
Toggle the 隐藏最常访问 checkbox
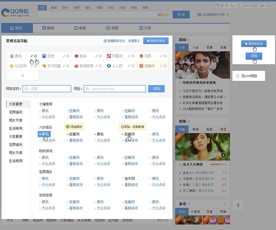[105, 41]
